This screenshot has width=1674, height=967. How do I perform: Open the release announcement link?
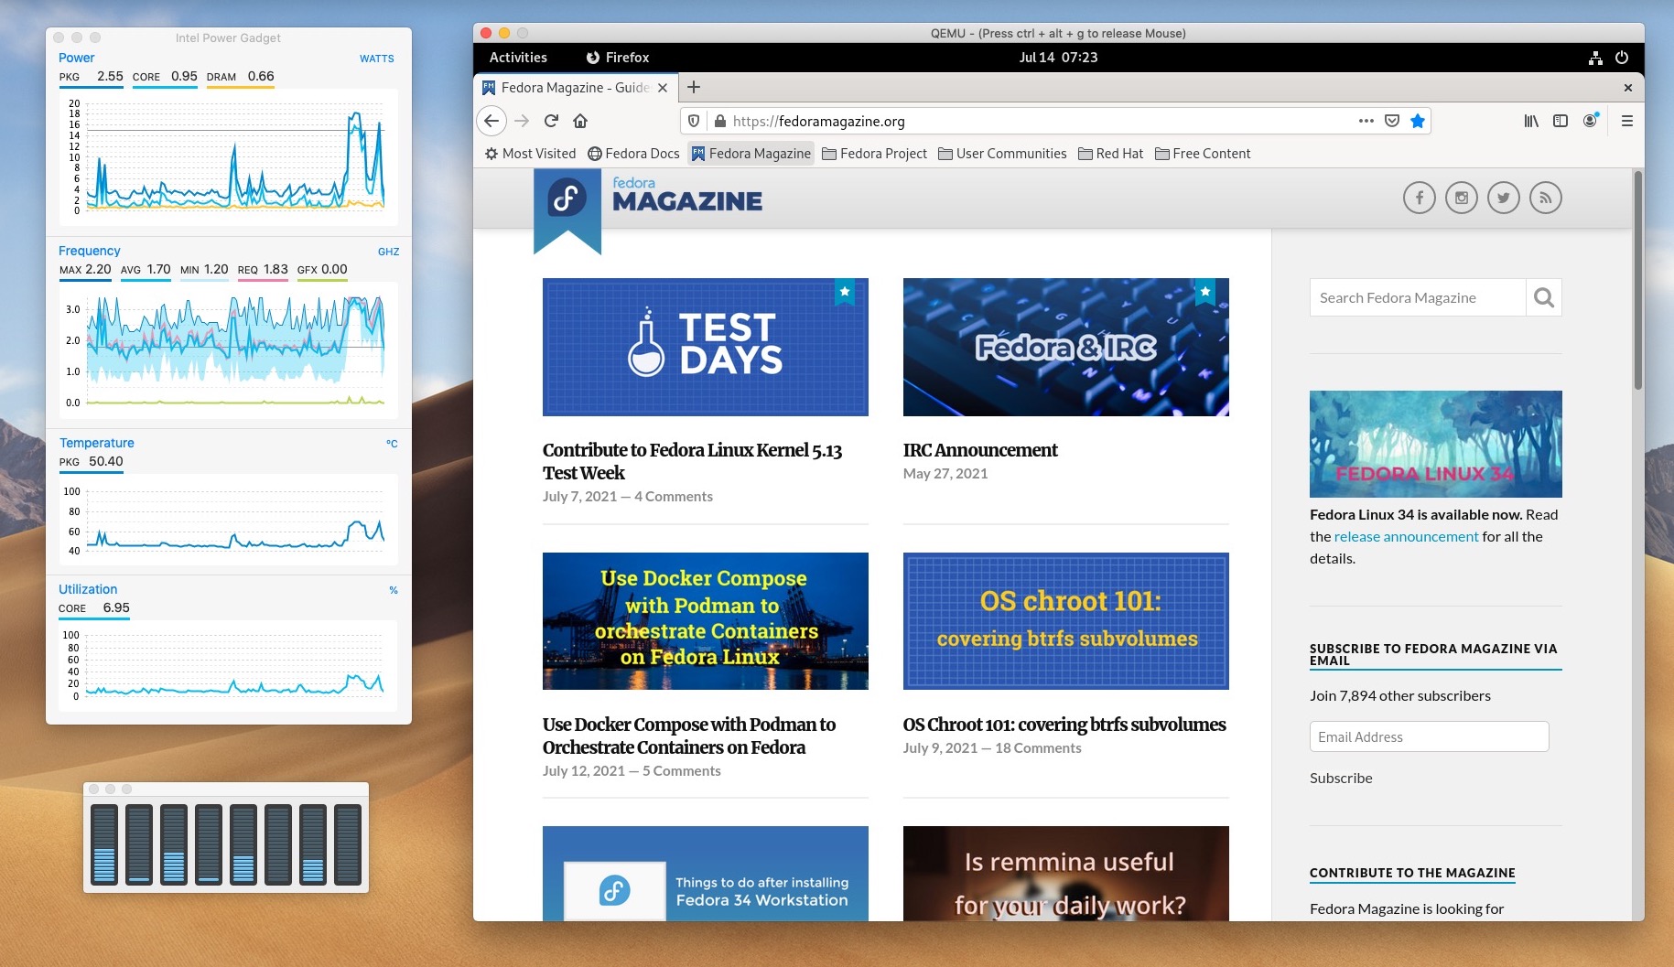1406,537
